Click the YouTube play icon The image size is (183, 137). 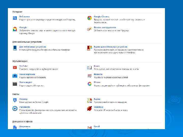pyautogui.click(x=15, y=67)
